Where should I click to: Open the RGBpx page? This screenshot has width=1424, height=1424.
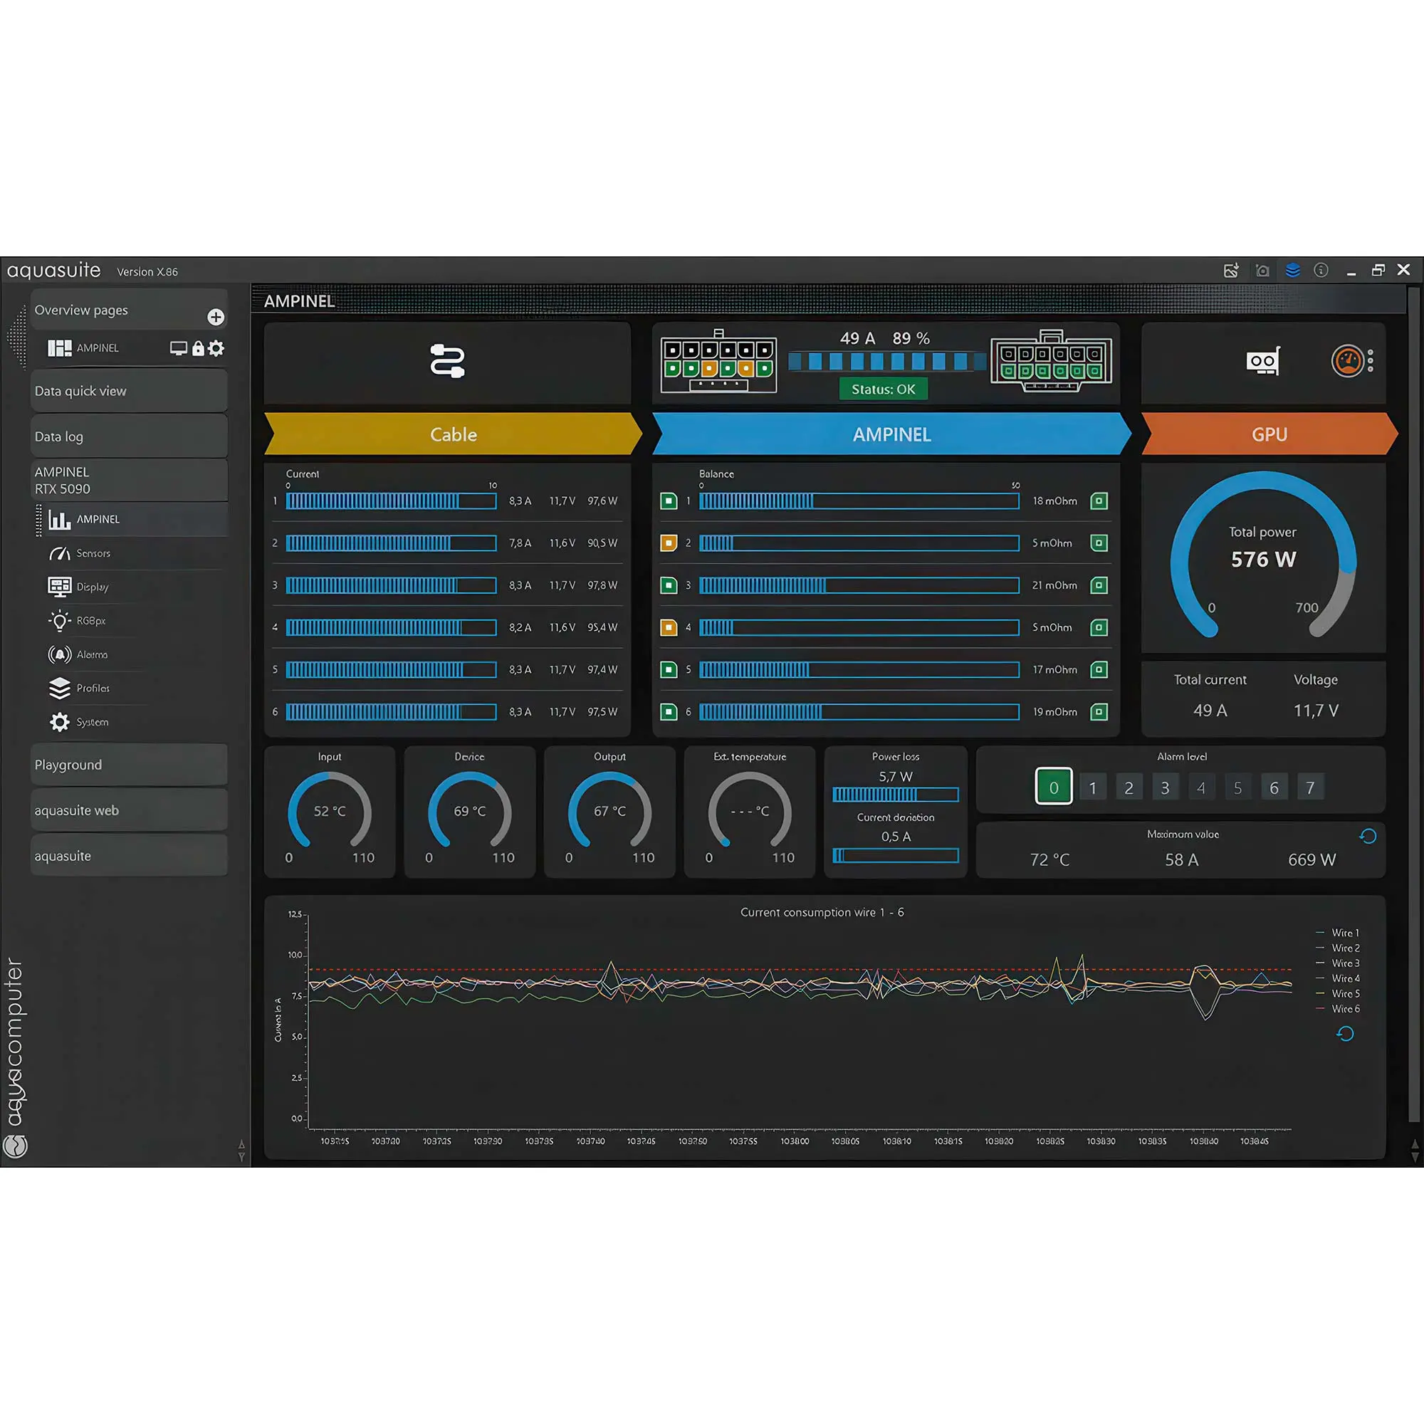[x=91, y=621]
